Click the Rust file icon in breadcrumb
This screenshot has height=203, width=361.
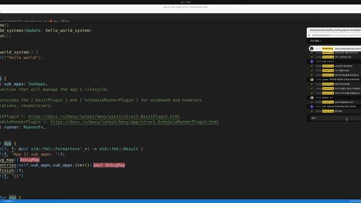tap(51, 21)
